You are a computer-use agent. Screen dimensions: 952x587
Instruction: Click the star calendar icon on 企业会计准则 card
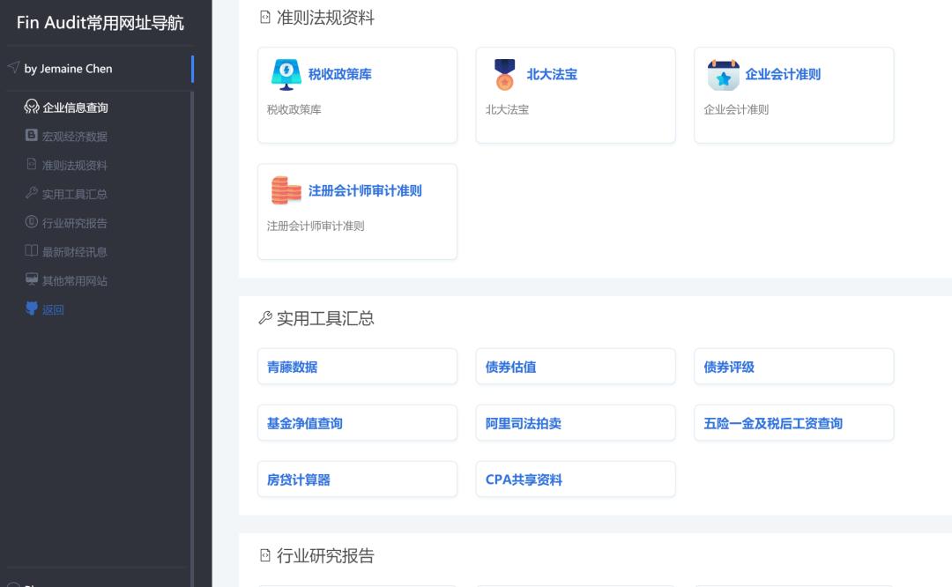pos(724,75)
